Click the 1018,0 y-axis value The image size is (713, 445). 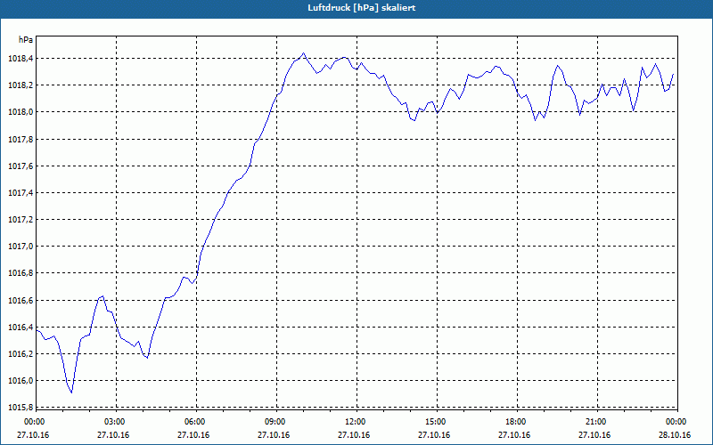(20, 112)
